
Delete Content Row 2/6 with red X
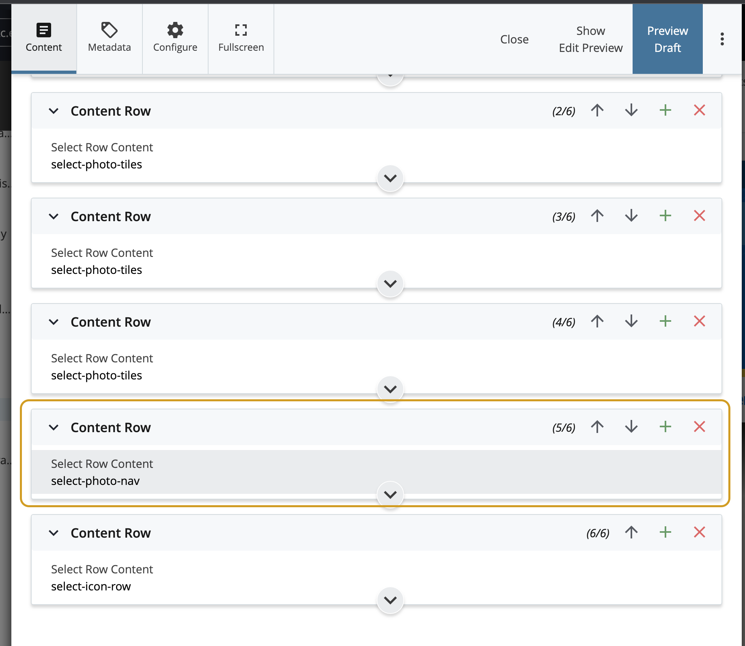tap(700, 110)
